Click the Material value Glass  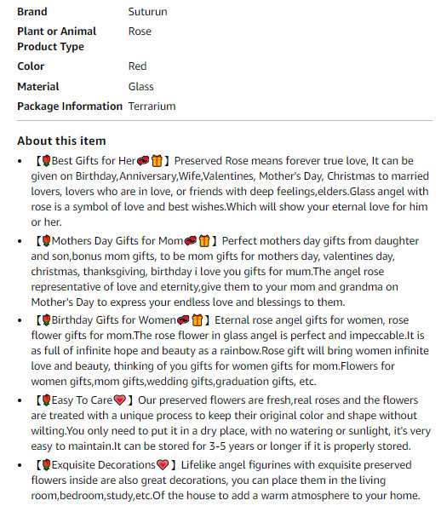tap(140, 87)
